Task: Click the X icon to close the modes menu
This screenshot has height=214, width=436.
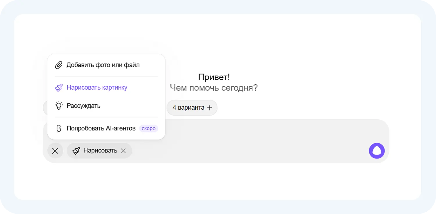Action: coord(55,151)
